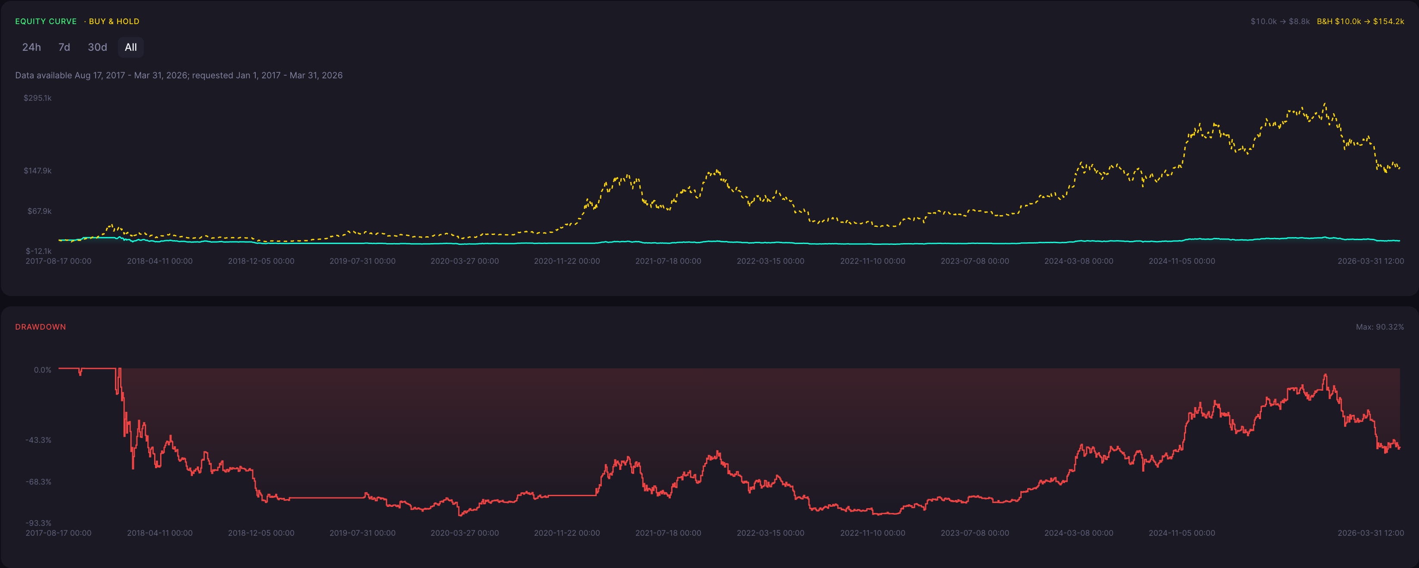Click the $295.1k equity axis label

[37, 98]
